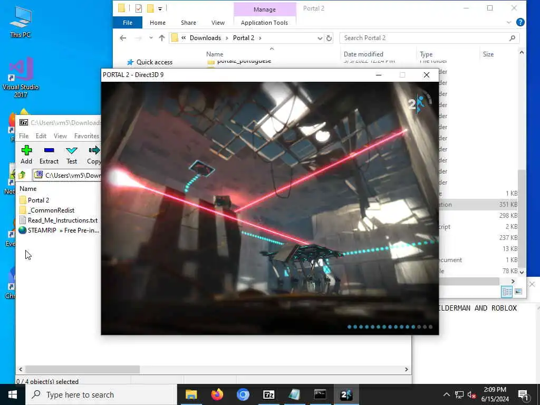Click the 7-Zip horizontal scrollbar thumb
Image resolution: width=540 pixels, height=405 pixels.
point(82,369)
